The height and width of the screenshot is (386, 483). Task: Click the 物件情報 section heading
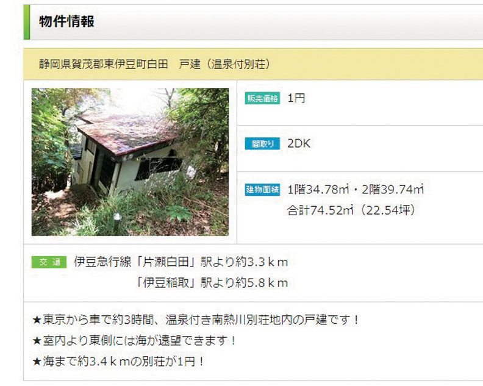coord(66,21)
